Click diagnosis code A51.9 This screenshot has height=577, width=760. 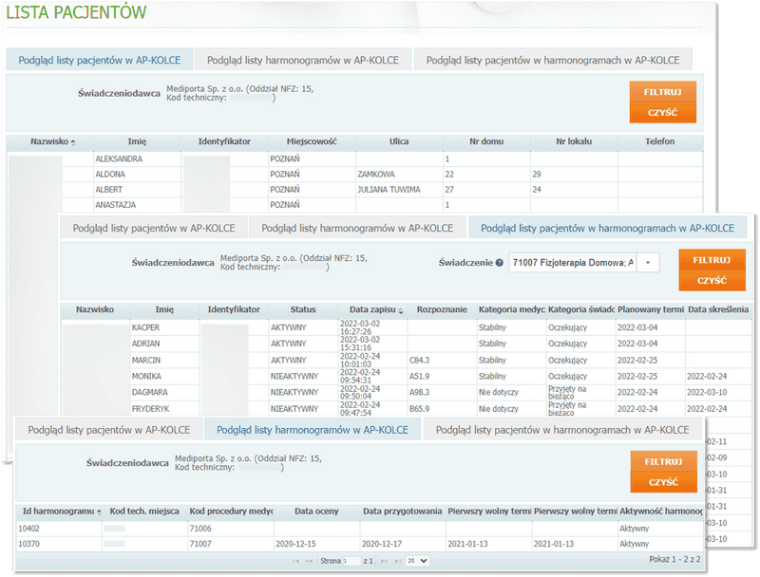click(x=419, y=377)
